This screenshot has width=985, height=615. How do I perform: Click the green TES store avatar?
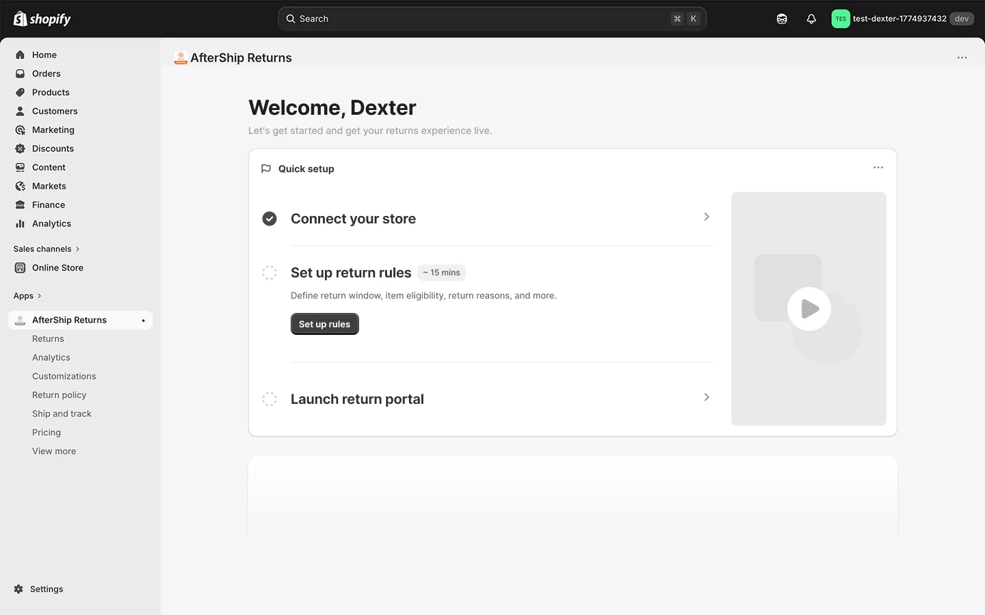(x=841, y=19)
